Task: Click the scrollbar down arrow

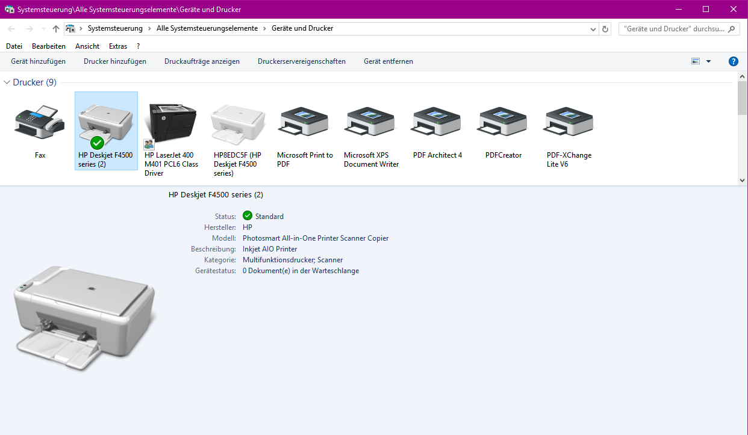Action: point(742,180)
